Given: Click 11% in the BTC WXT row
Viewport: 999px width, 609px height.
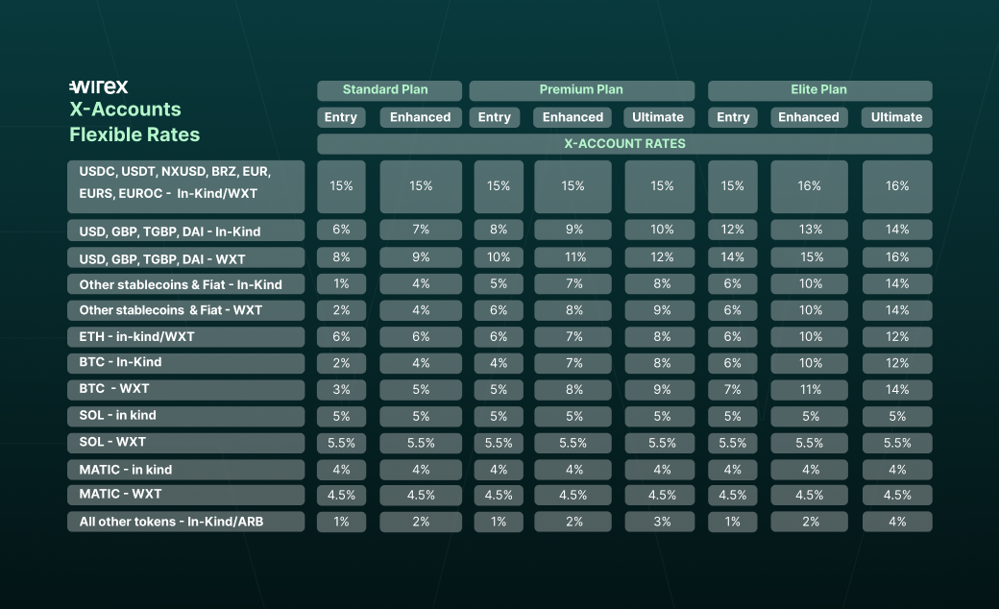Looking at the screenshot, I should point(809,390).
